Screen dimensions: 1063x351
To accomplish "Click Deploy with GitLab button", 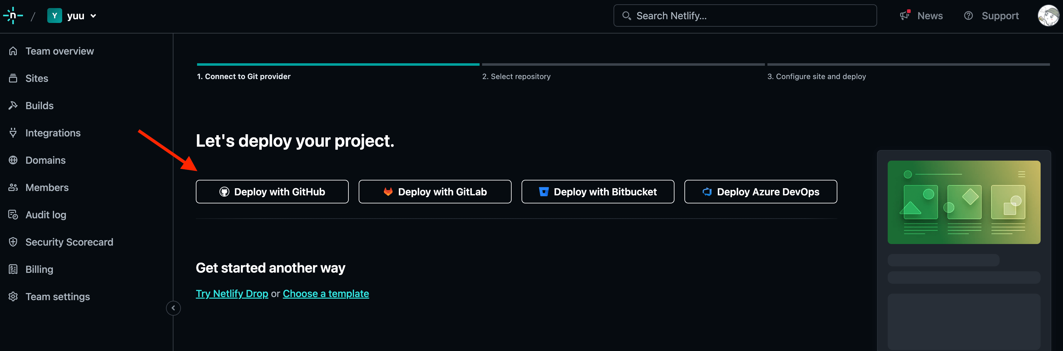I will pos(435,192).
